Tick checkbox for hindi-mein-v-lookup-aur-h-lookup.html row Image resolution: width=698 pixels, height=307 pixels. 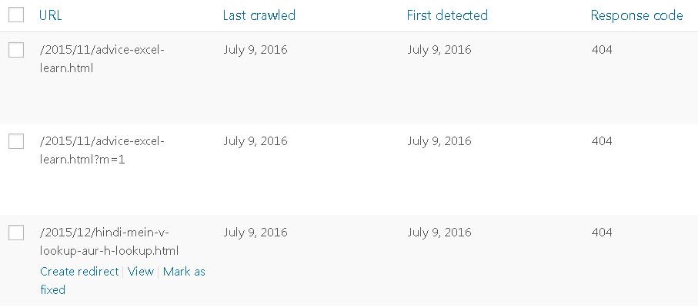16,233
